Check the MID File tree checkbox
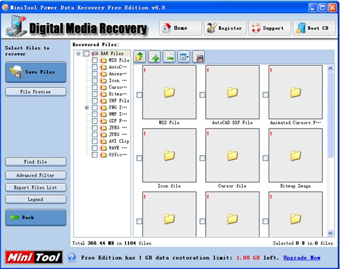This screenshot has height=269, width=340. pyautogui.click(x=95, y=60)
